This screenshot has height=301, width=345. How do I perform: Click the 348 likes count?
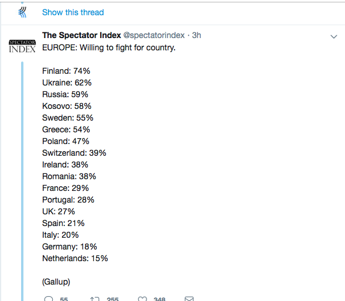[159, 299]
